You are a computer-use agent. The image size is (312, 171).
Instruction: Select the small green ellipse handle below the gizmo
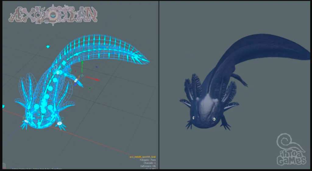click(x=90, y=88)
